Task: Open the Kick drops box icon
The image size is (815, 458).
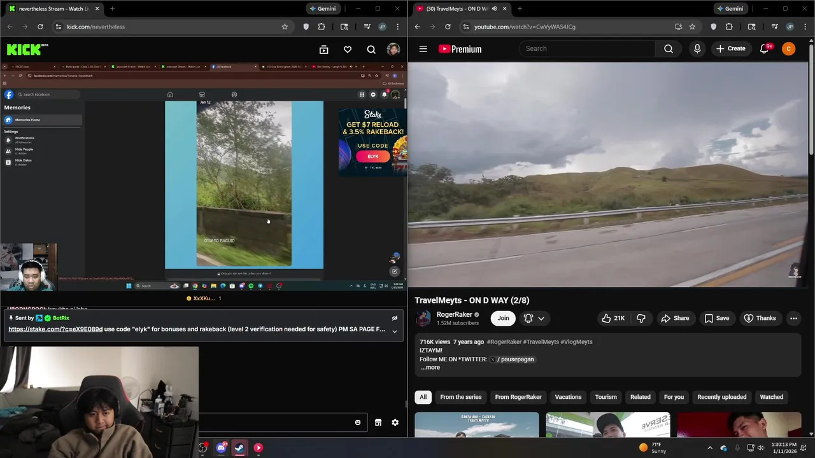Action: pos(323,50)
